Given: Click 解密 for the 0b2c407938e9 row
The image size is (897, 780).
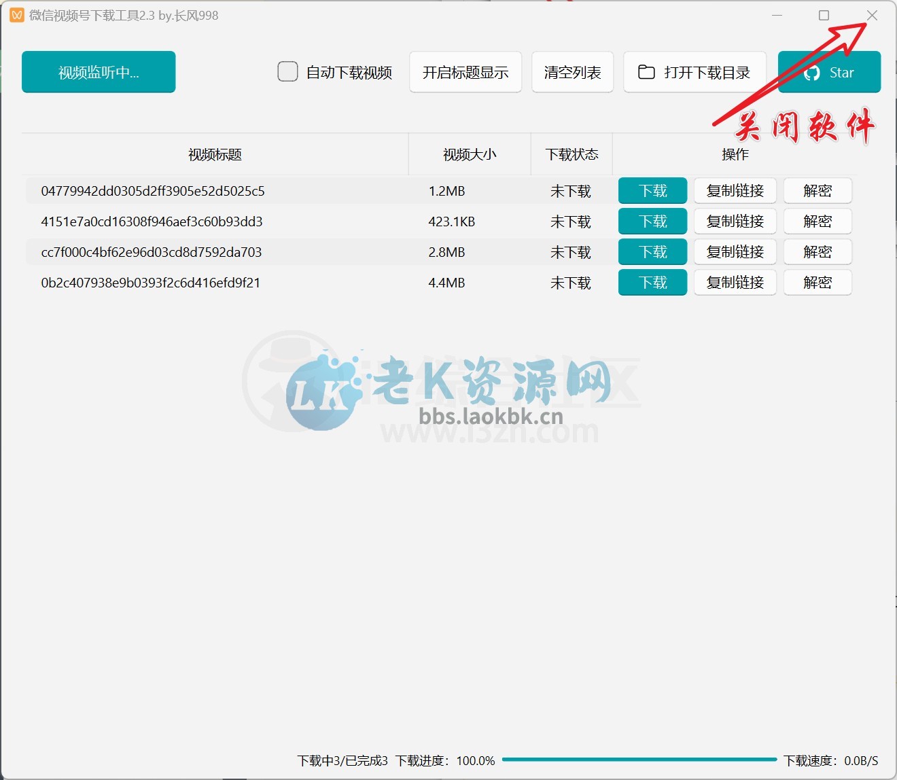Looking at the screenshot, I should (817, 283).
